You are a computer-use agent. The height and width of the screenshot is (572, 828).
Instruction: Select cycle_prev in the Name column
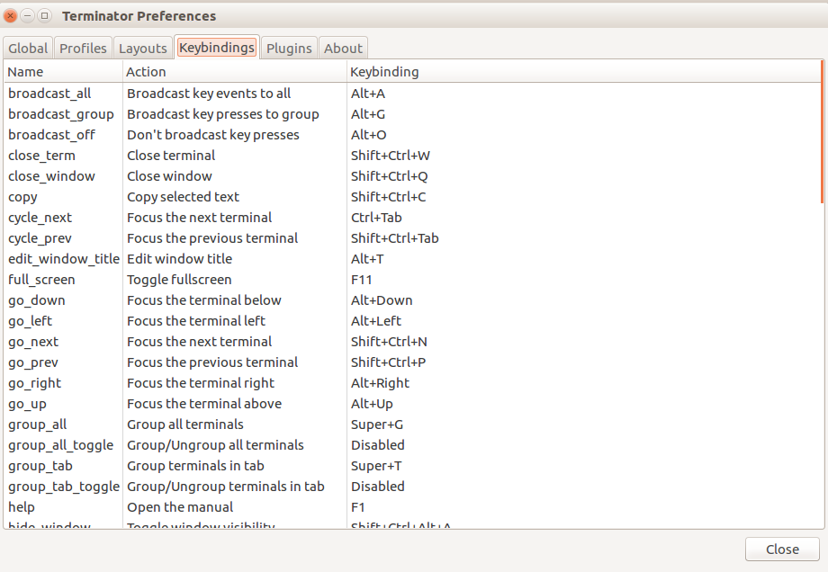pos(40,238)
